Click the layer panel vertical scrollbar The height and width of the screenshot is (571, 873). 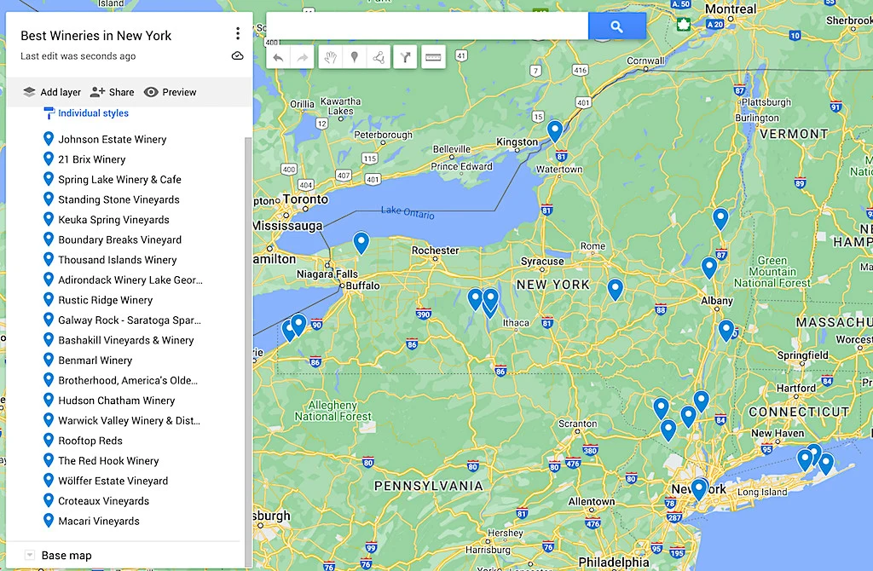[248, 350]
